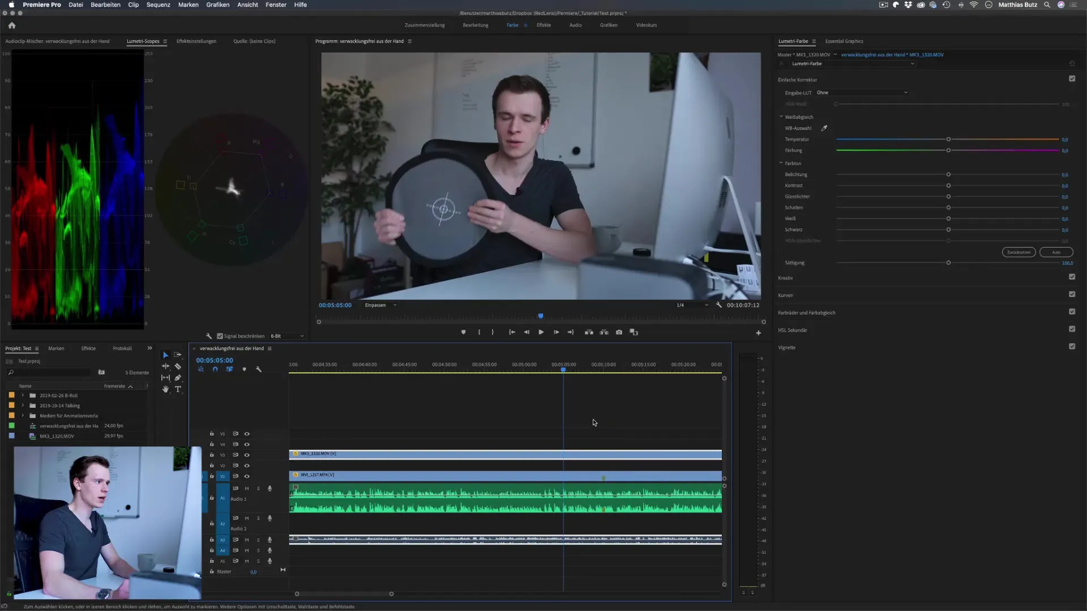Open Button Editor plus icon
This screenshot has height=611, width=1087.
(758, 333)
